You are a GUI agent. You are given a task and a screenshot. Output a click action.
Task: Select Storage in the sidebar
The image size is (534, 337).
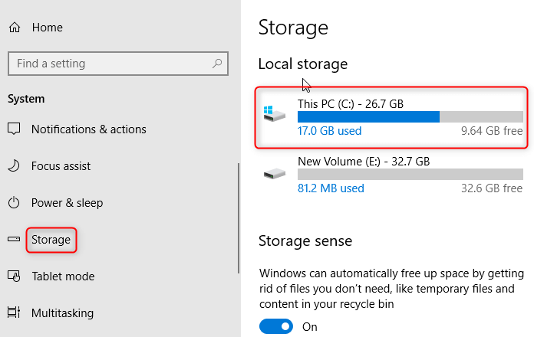point(51,240)
